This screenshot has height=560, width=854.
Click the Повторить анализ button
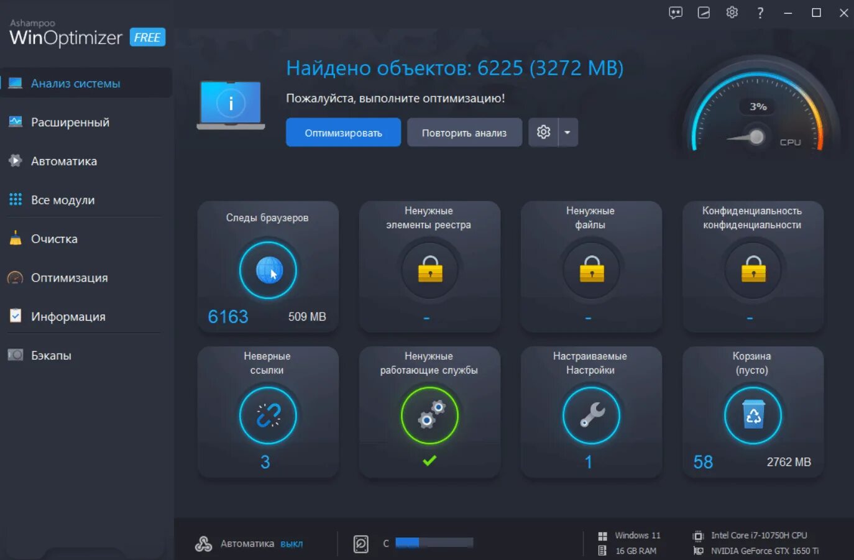click(x=464, y=132)
